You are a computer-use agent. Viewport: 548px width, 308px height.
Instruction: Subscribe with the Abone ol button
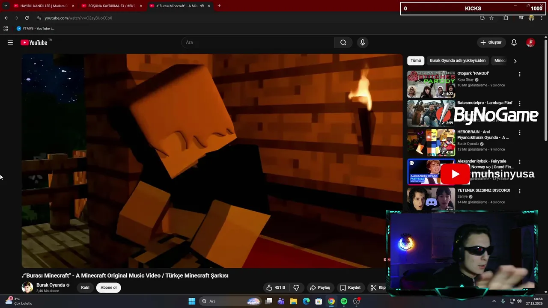click(x=109, y=287)
